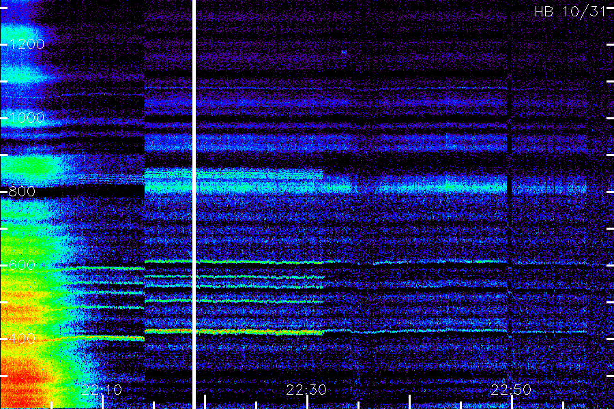
Task: Click the 800 frequency axis label
Action: pyautogui.click(x=22, y=192)
